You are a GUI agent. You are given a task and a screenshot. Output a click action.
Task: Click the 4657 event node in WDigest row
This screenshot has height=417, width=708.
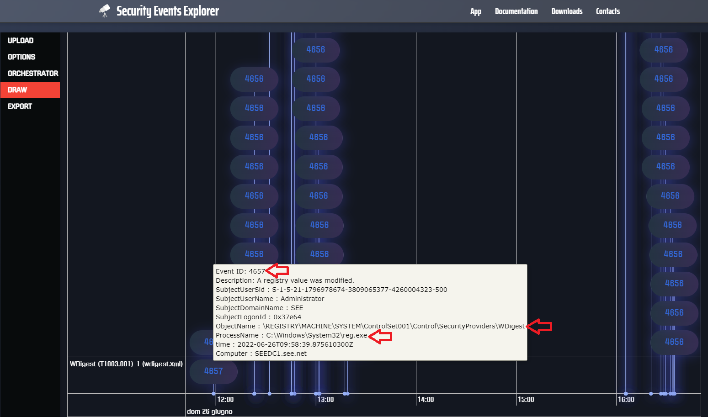coord(213,371)
